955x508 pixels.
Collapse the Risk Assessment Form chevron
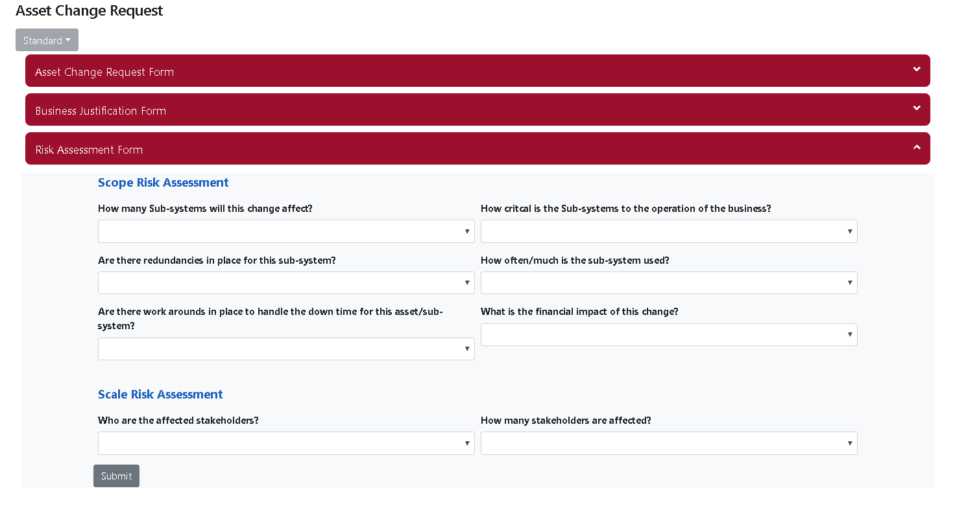pos(917,147)
